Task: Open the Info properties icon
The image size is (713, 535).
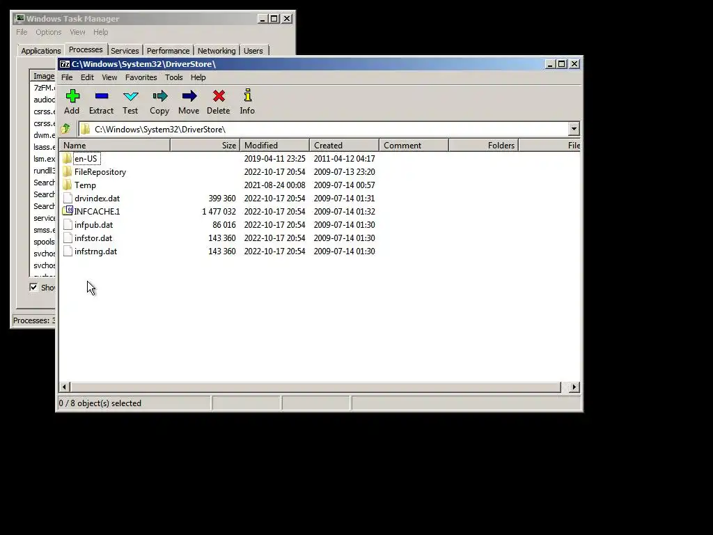Action: pos(247,95)
